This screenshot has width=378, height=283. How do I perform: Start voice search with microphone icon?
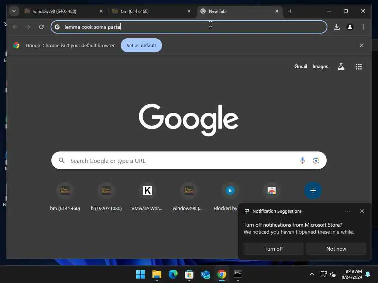coord(302,160)
